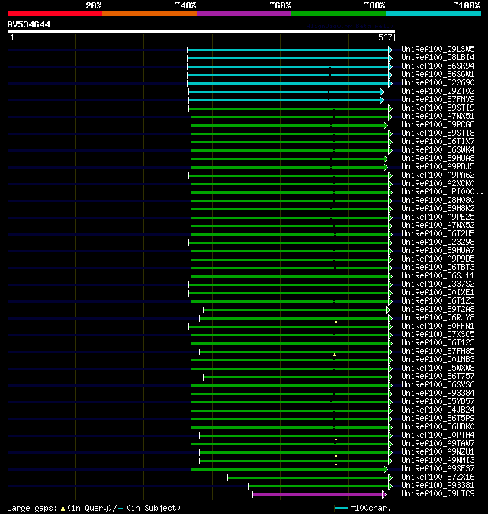
Task: Click the red 20% identity legend segment
Action: (x=55, y=14)
